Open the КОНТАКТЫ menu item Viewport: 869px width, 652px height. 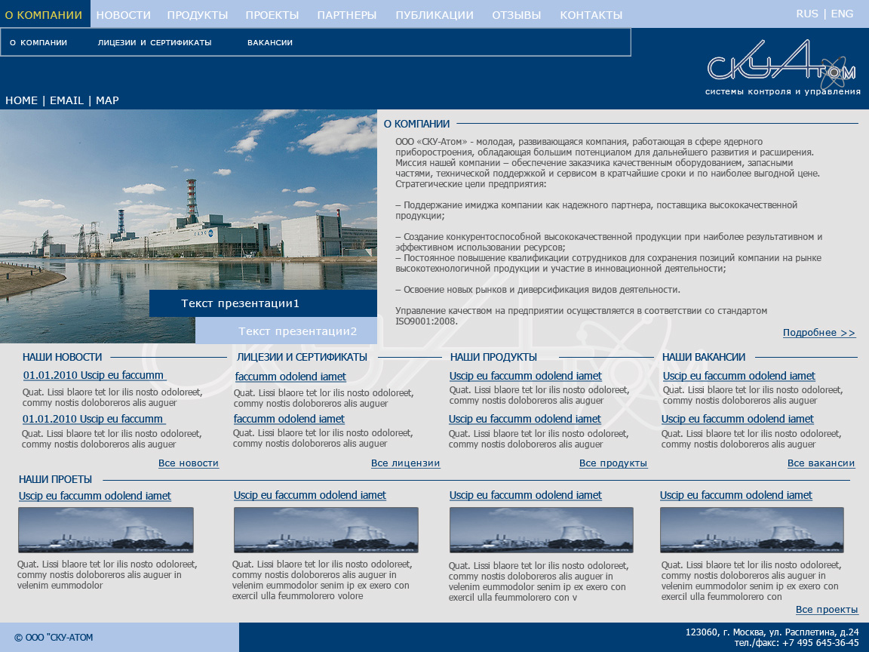pyautogui.click(x=591, y=15)
